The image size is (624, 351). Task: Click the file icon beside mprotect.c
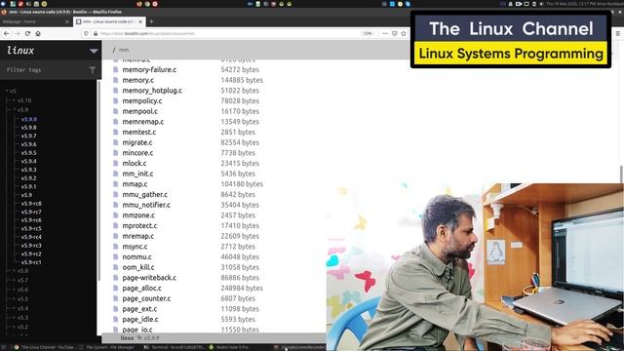click(116, 225)
